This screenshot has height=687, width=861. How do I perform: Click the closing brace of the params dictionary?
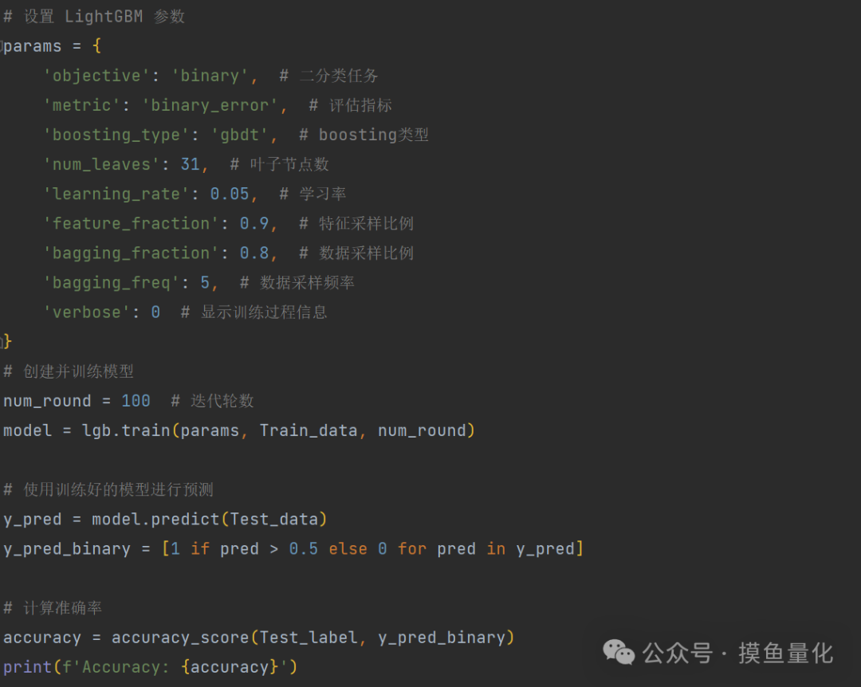(8, 342)
